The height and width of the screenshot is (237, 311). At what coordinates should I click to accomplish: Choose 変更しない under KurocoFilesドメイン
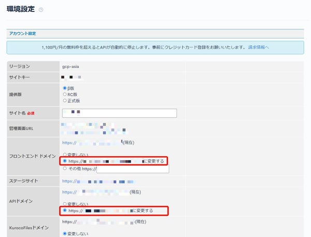[x=65, y=233]
